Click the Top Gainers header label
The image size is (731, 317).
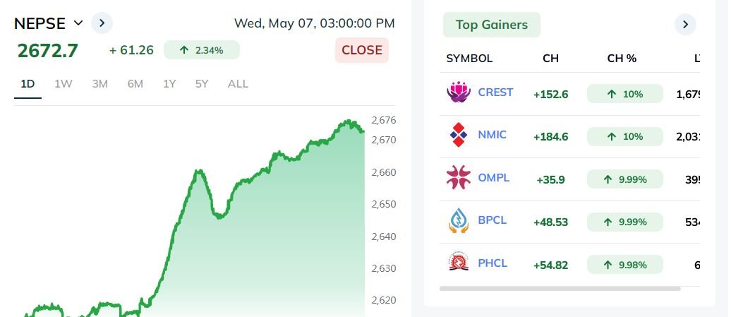pyautogui.click(x=491, y=25)
